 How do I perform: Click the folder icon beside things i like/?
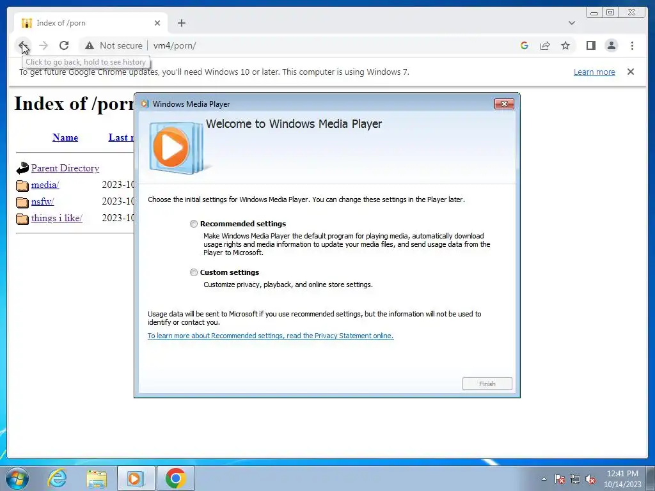tap(22, 219)
